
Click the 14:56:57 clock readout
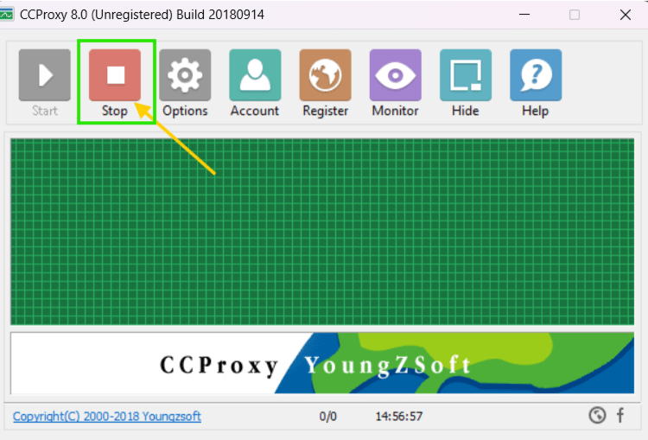(x=399, y=417)
